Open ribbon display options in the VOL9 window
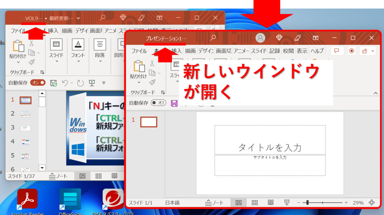This screenshot has width=384, height=215. pos(159,18)
